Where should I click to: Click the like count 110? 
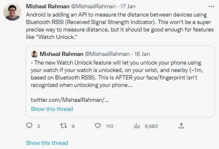pos(110,126)
